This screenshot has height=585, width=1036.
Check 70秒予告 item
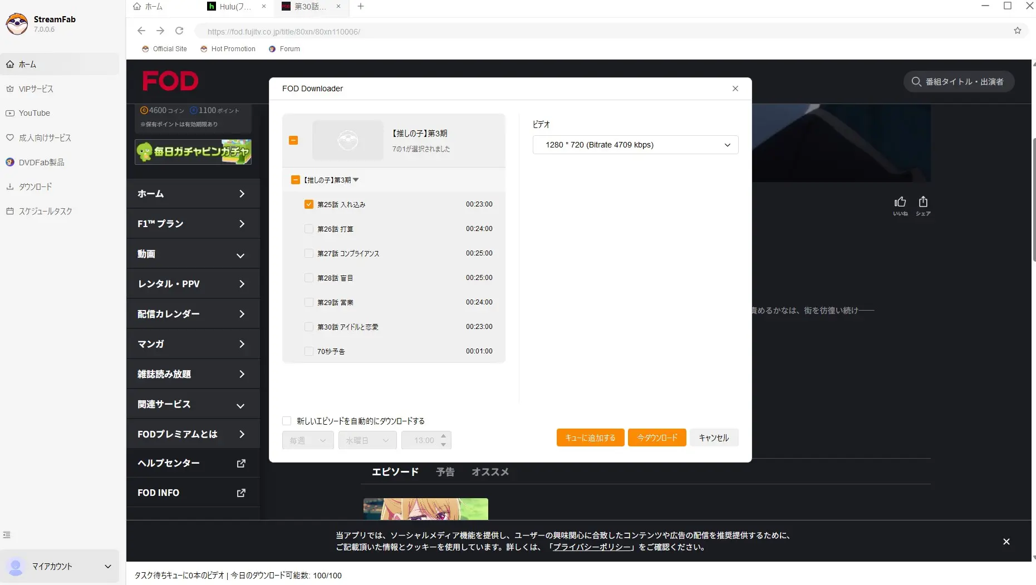[309, 351]
